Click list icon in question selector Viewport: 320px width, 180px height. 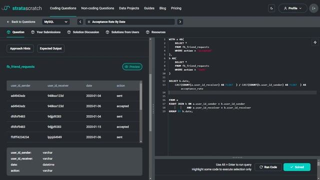[89, 22]
